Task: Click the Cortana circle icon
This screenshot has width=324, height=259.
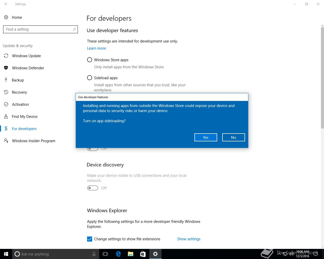Action: click(17, 254)
